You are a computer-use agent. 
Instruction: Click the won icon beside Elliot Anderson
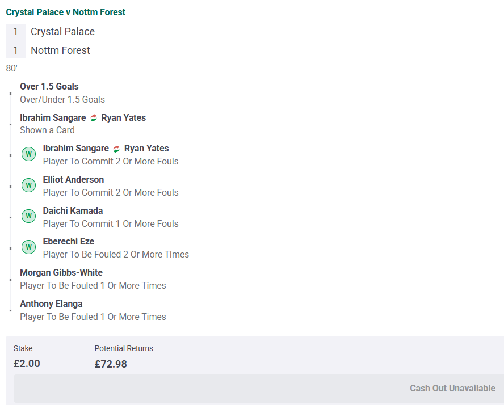(28, 185)
